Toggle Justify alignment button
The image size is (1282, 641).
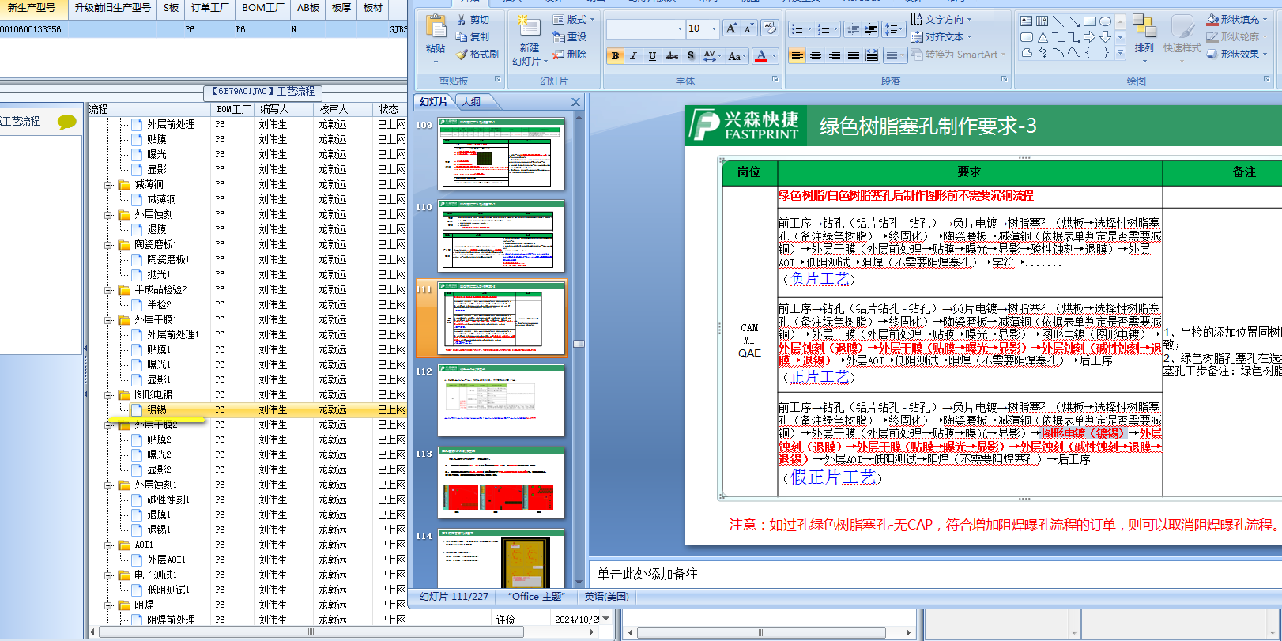tap(853, 55)
